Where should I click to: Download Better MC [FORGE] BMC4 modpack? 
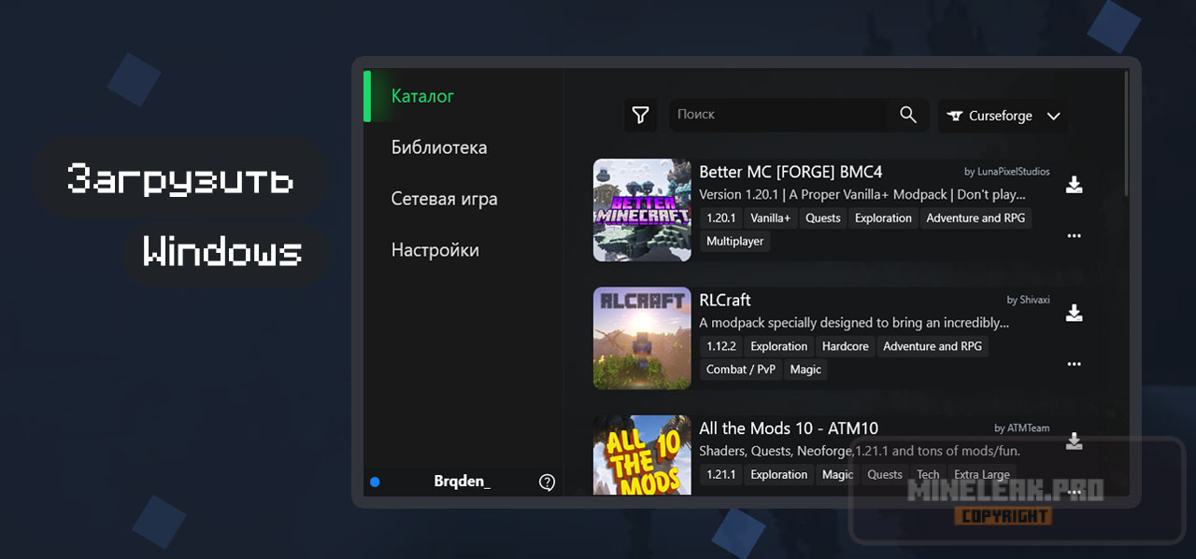pos(1075,185)
